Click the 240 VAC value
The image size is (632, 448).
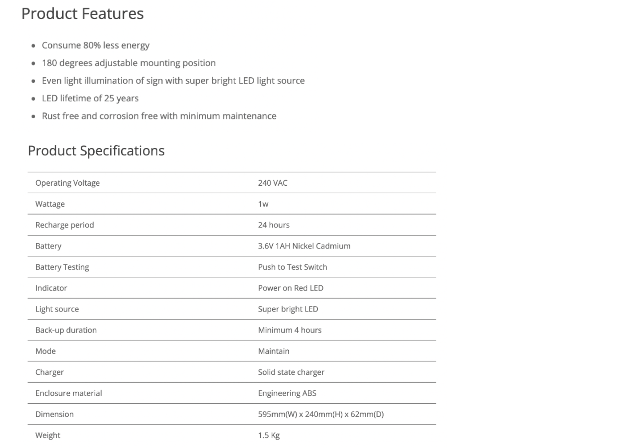tap(273, 183)
